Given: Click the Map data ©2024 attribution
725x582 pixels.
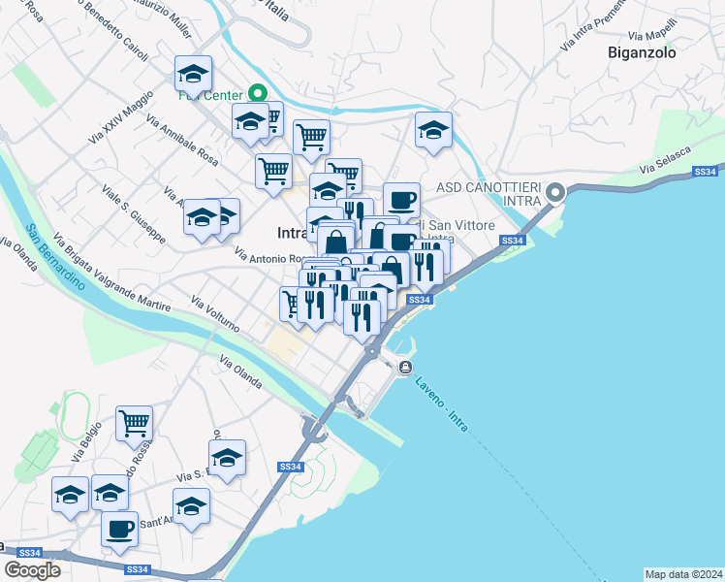Looking at the screenshot, I should coord(684,574).
